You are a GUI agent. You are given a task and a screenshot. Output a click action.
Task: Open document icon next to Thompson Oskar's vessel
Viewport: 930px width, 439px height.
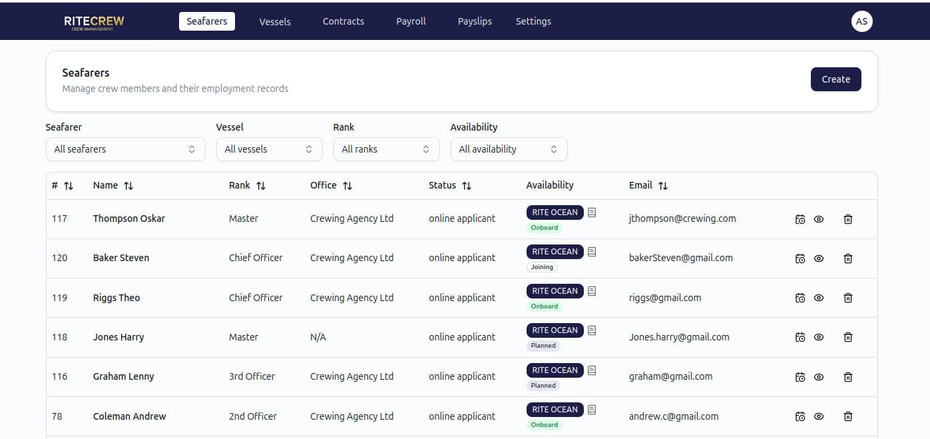(x=592, y=213)
